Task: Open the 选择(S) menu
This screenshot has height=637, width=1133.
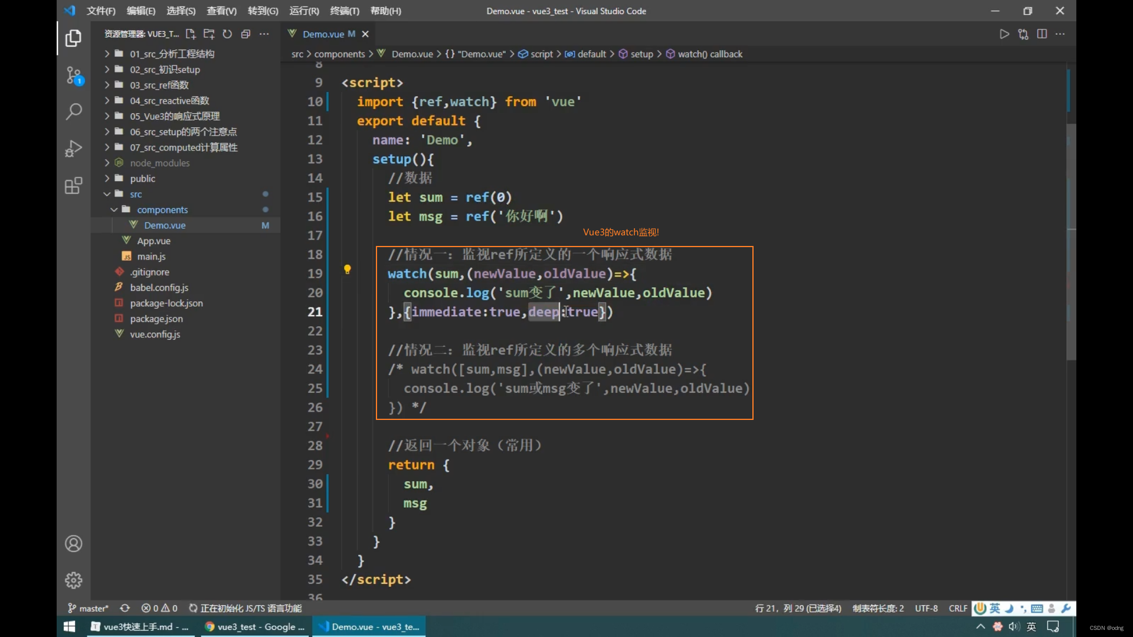Action: [x=181, y=11]
